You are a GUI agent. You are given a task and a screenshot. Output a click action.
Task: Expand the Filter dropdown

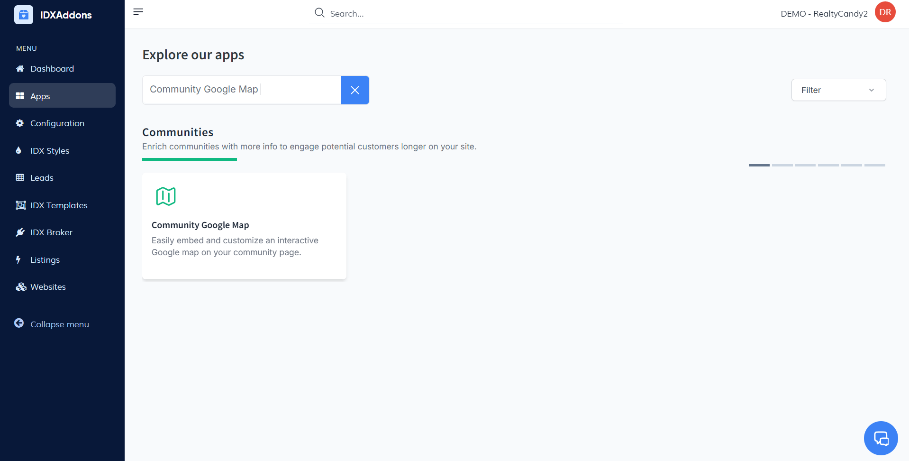coord(838,90)
